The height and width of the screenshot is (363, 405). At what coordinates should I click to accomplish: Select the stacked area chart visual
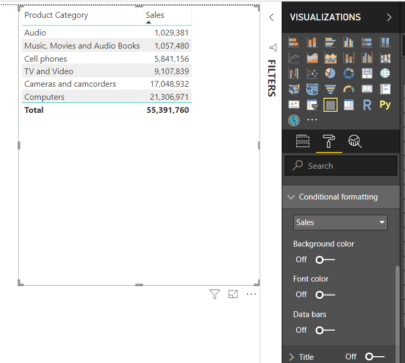[x=330, y=58]
